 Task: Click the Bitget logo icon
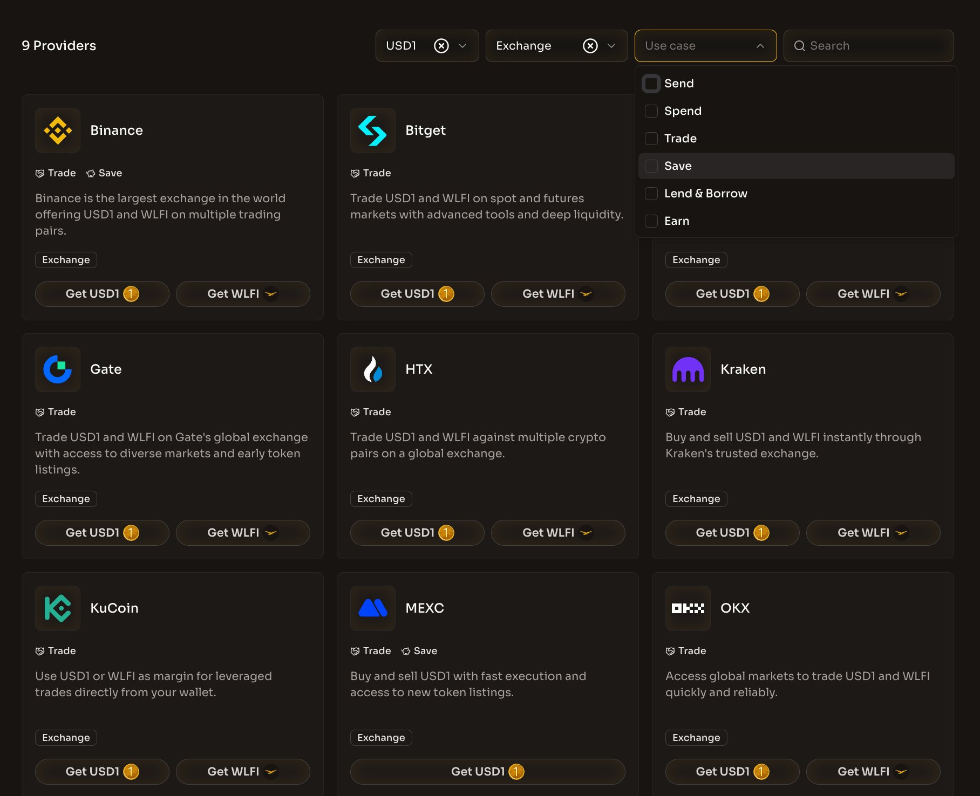pos(373,131)
